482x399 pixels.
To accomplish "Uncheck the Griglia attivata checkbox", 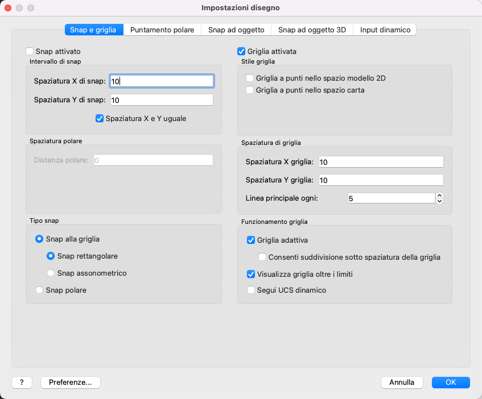I will [x=241, y=51].
